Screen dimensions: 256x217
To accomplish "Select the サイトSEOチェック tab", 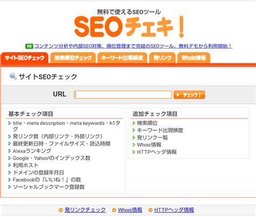I will (x=24, y=58).
